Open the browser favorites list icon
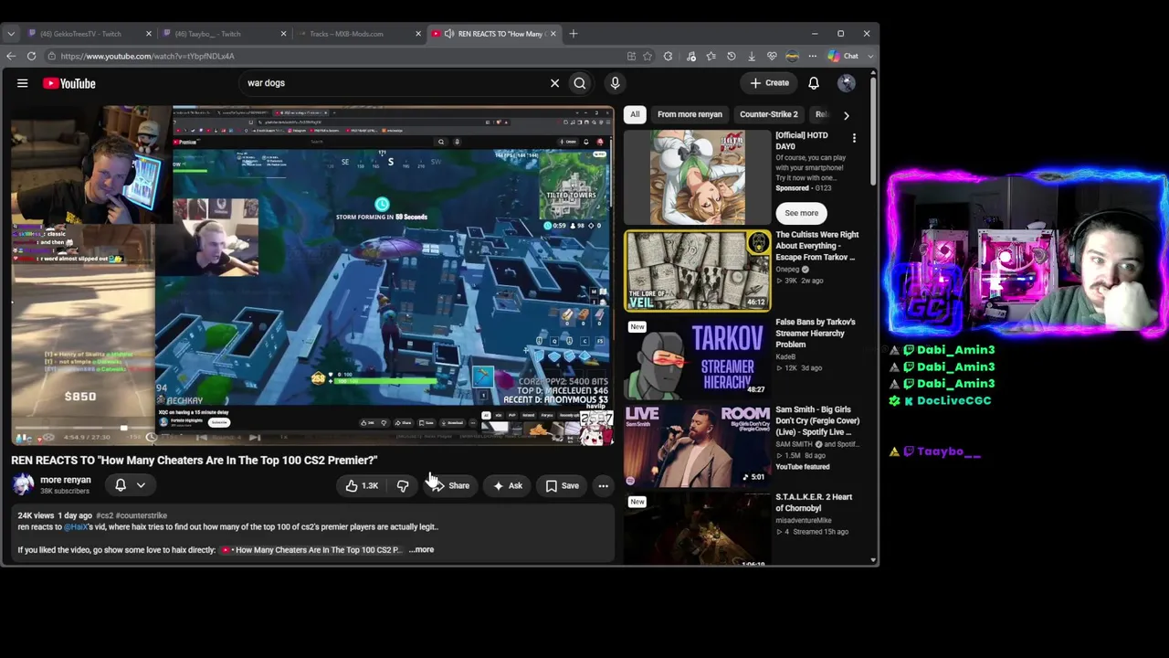This screenshot has height=658, width=1169. coord(711,56)
